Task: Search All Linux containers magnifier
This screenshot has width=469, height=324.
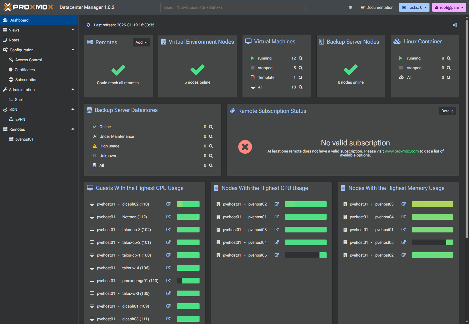Action: tap(449, 77)
